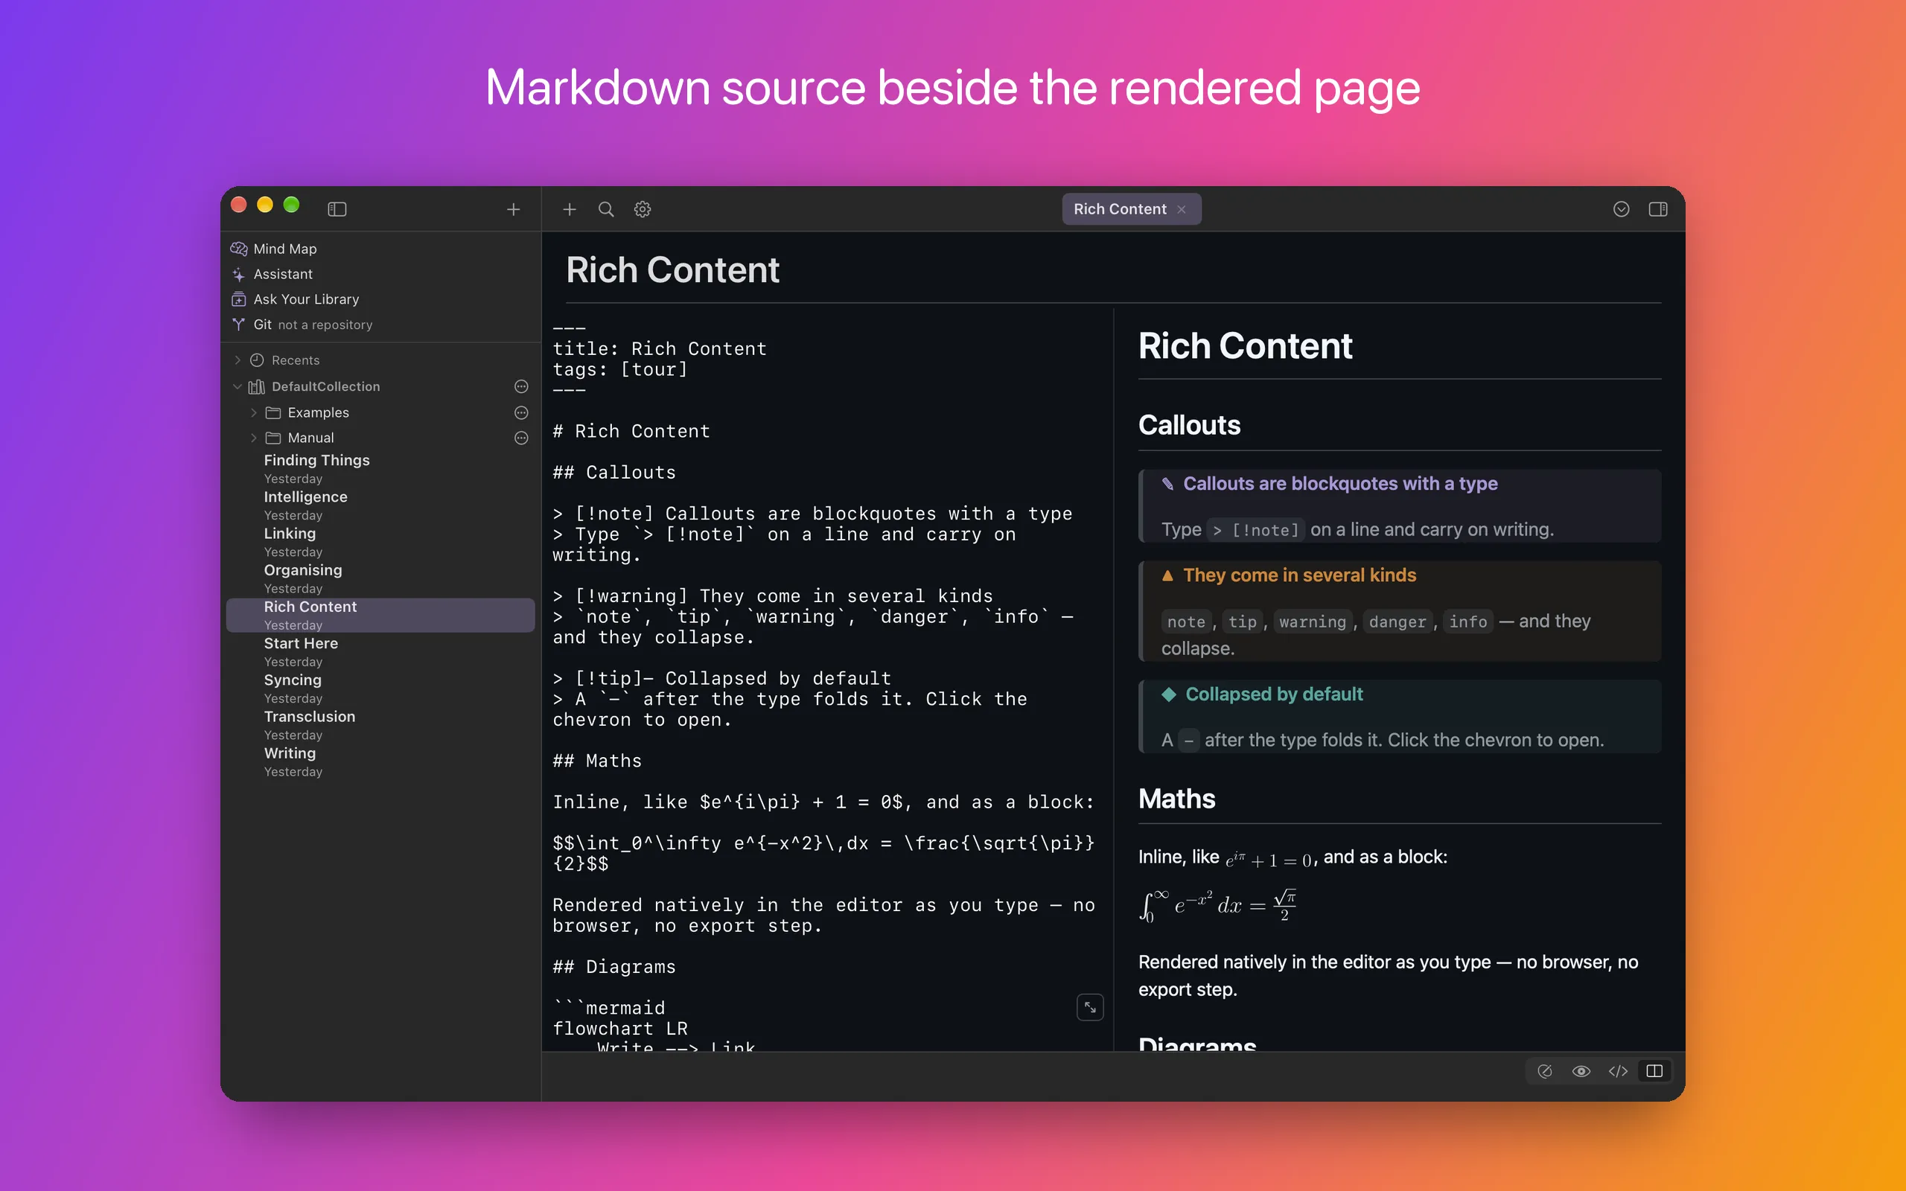
Task: Select the split side-by-side view mode
Action: tap(1655, 1070)
